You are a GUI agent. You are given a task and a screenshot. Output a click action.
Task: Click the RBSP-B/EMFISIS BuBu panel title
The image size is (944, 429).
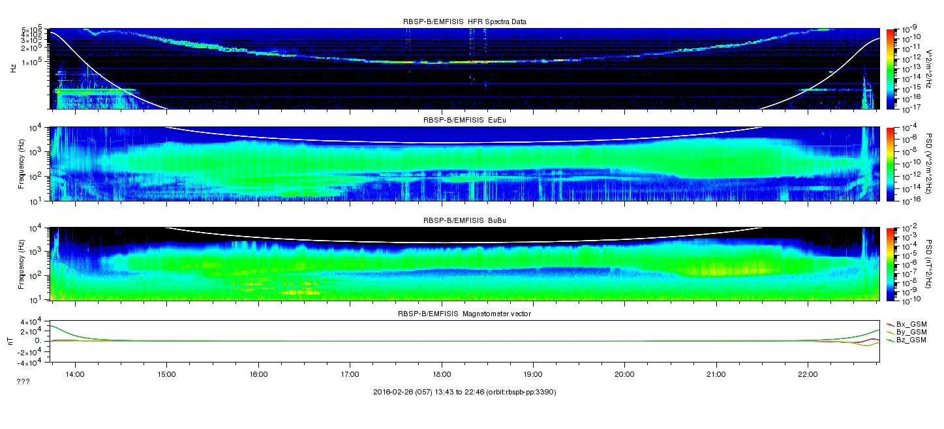click(x=464, y=220)
